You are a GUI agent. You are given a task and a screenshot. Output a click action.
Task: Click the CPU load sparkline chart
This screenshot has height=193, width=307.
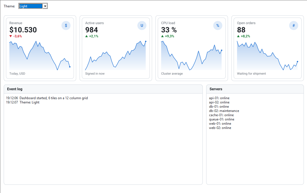click(192, 56)
